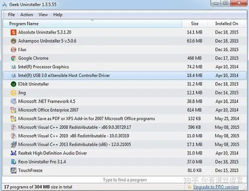249x191 pixels.
Task: Click Dec 16, 2015 install date of f.lux
Action: [x=227, y=49]
